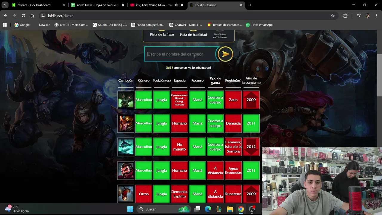Open the Chrome three-dot menu
Viewport: 382px width, 215px height.
click(x=376, y=16)
